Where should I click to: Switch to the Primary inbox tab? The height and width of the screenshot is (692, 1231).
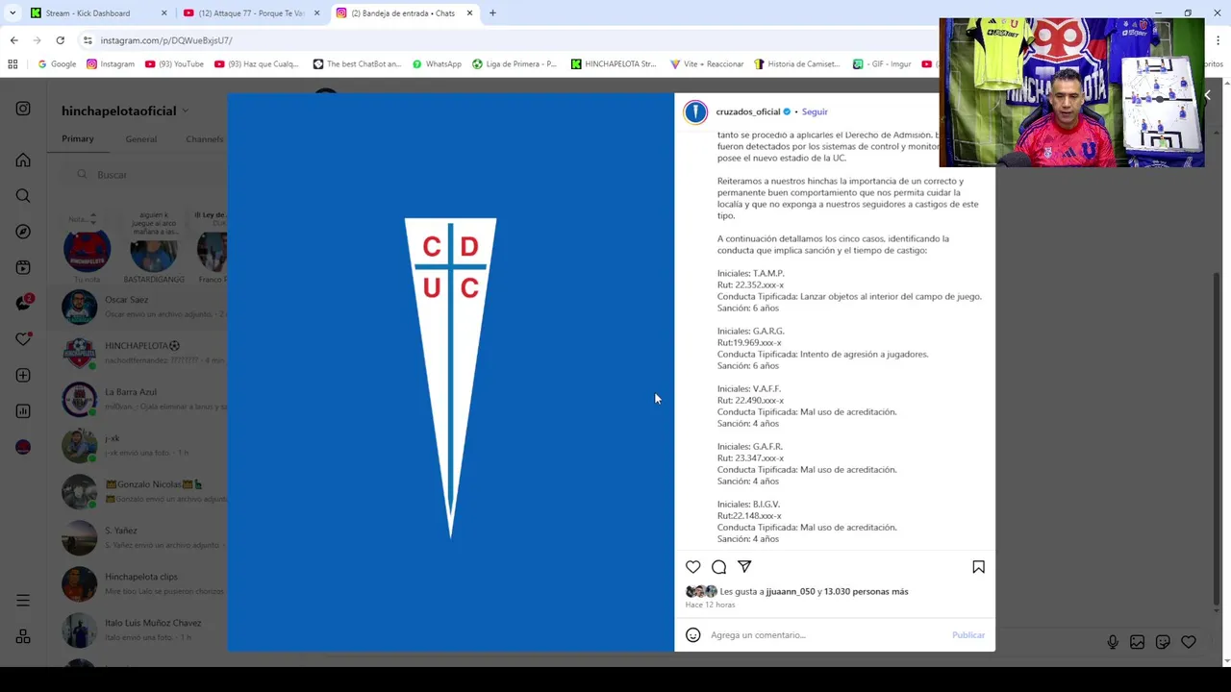coord(78,138)
